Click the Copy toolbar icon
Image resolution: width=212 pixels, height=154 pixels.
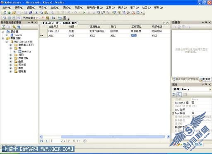tap(41, 13)
